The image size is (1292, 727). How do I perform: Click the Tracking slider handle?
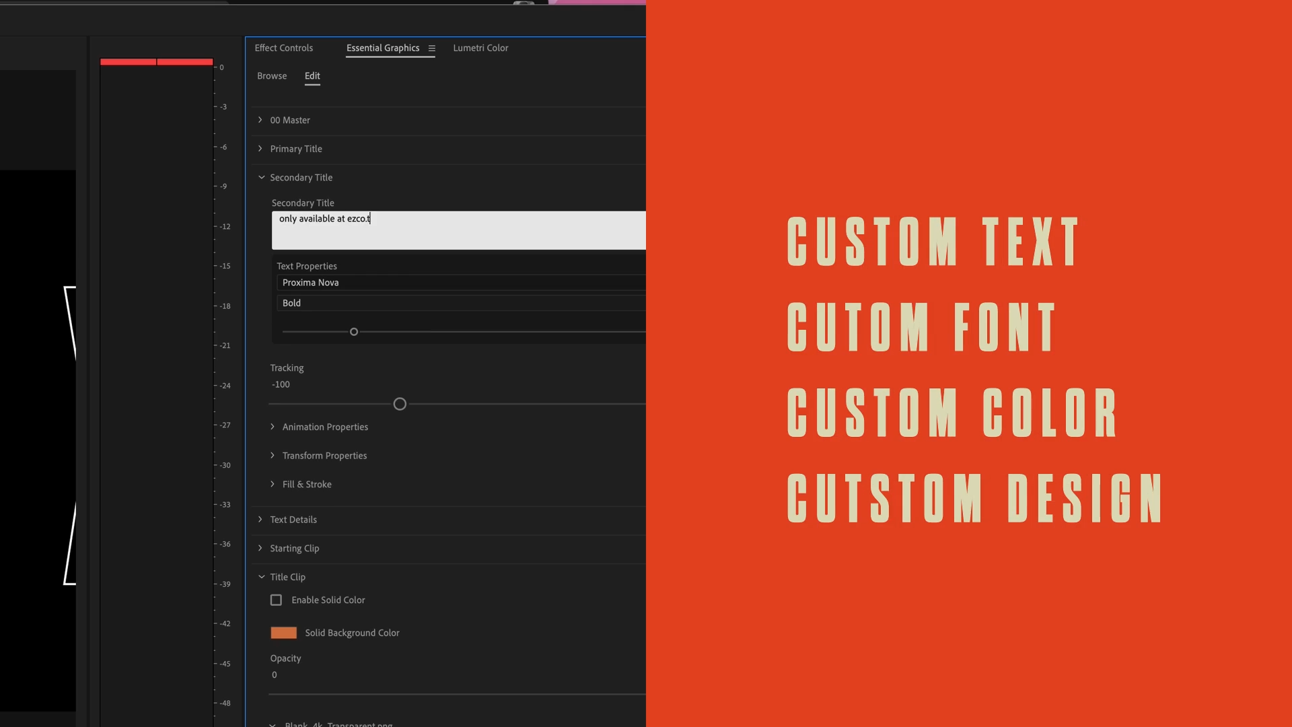pos(400,404)
